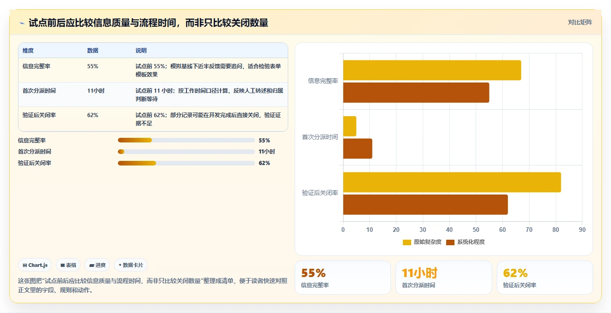Click the 首次分派时间 progress bar
611x313 pixels.
coord(186,152)
